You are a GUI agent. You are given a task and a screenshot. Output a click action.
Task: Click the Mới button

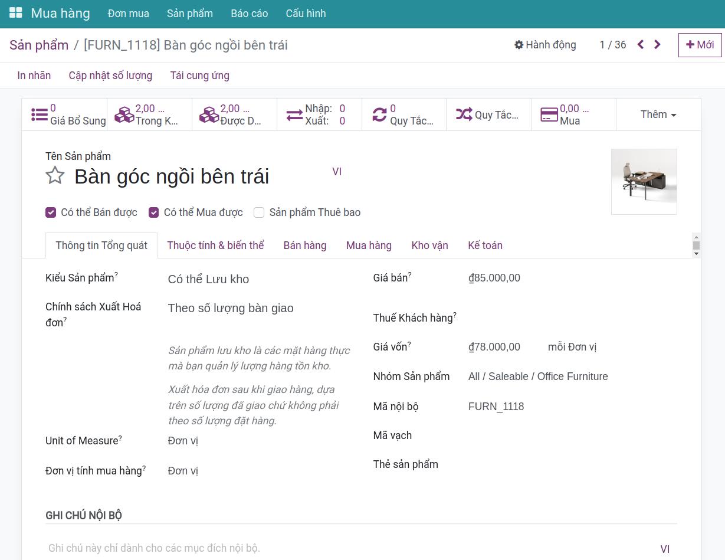[x=699, y=44]
